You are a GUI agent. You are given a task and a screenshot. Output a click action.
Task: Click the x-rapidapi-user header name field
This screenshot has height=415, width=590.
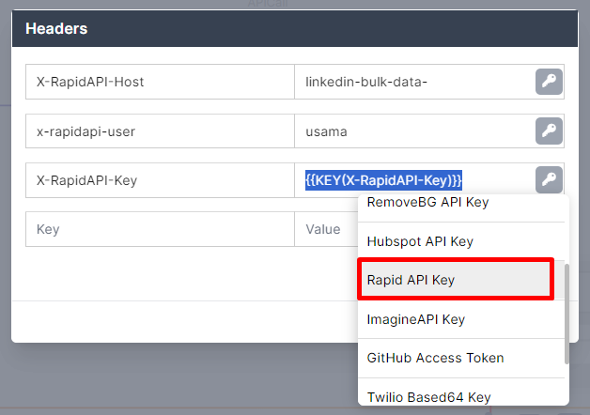tap(160, 131)
